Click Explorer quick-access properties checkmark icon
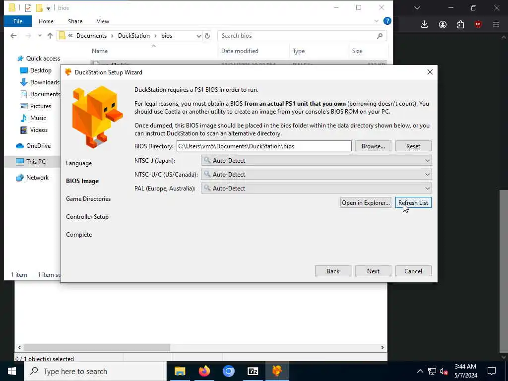This screenshot has height=381, width=508. pos(28,8)
